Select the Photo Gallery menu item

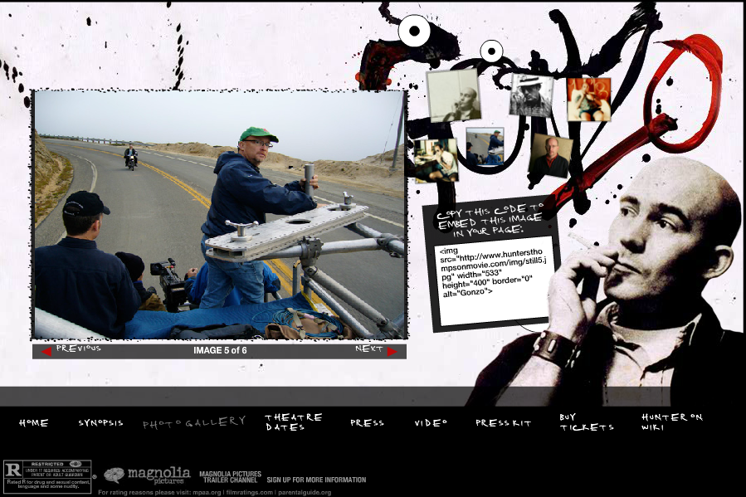[194, 422]
